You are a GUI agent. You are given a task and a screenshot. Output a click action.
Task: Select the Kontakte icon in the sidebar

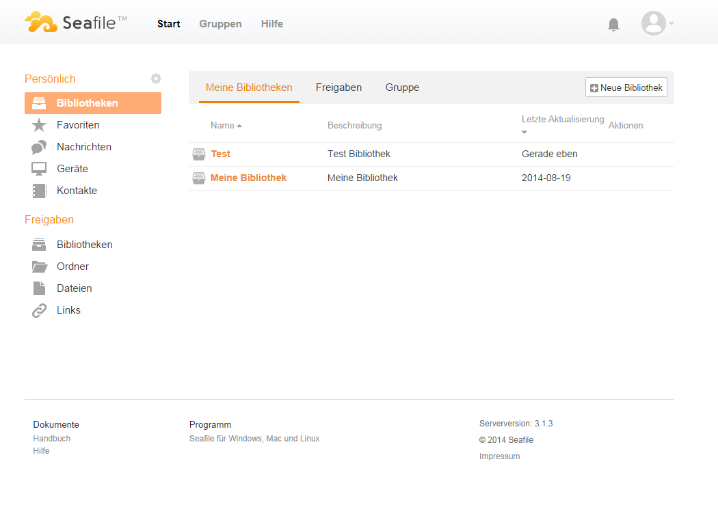[x=40, y=191]
